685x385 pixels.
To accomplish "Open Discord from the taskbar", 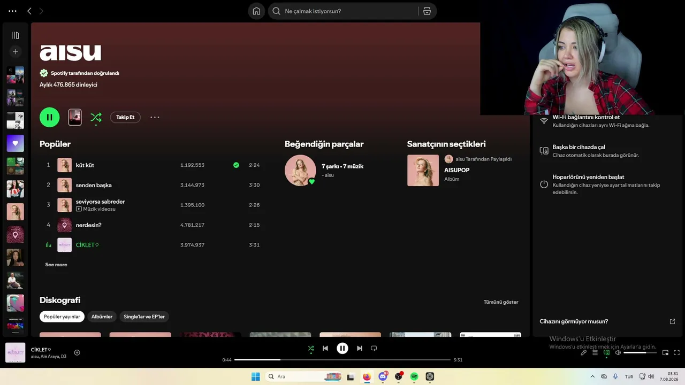I will click(383, 376).
